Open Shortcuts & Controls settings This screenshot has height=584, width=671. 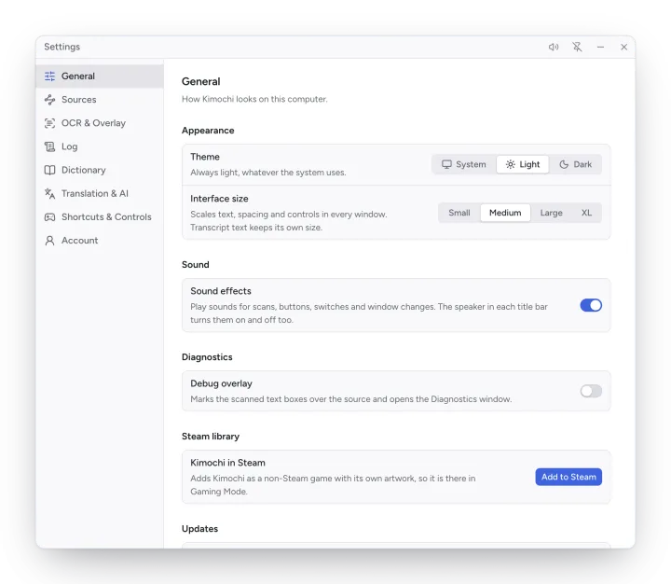click(x=100, y=217)
